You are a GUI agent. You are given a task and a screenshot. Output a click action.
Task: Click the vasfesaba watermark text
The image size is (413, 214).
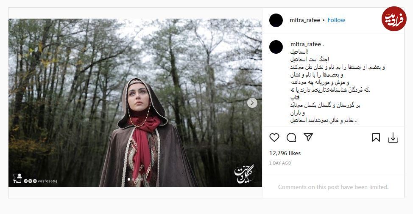click(x=47, y=181)
